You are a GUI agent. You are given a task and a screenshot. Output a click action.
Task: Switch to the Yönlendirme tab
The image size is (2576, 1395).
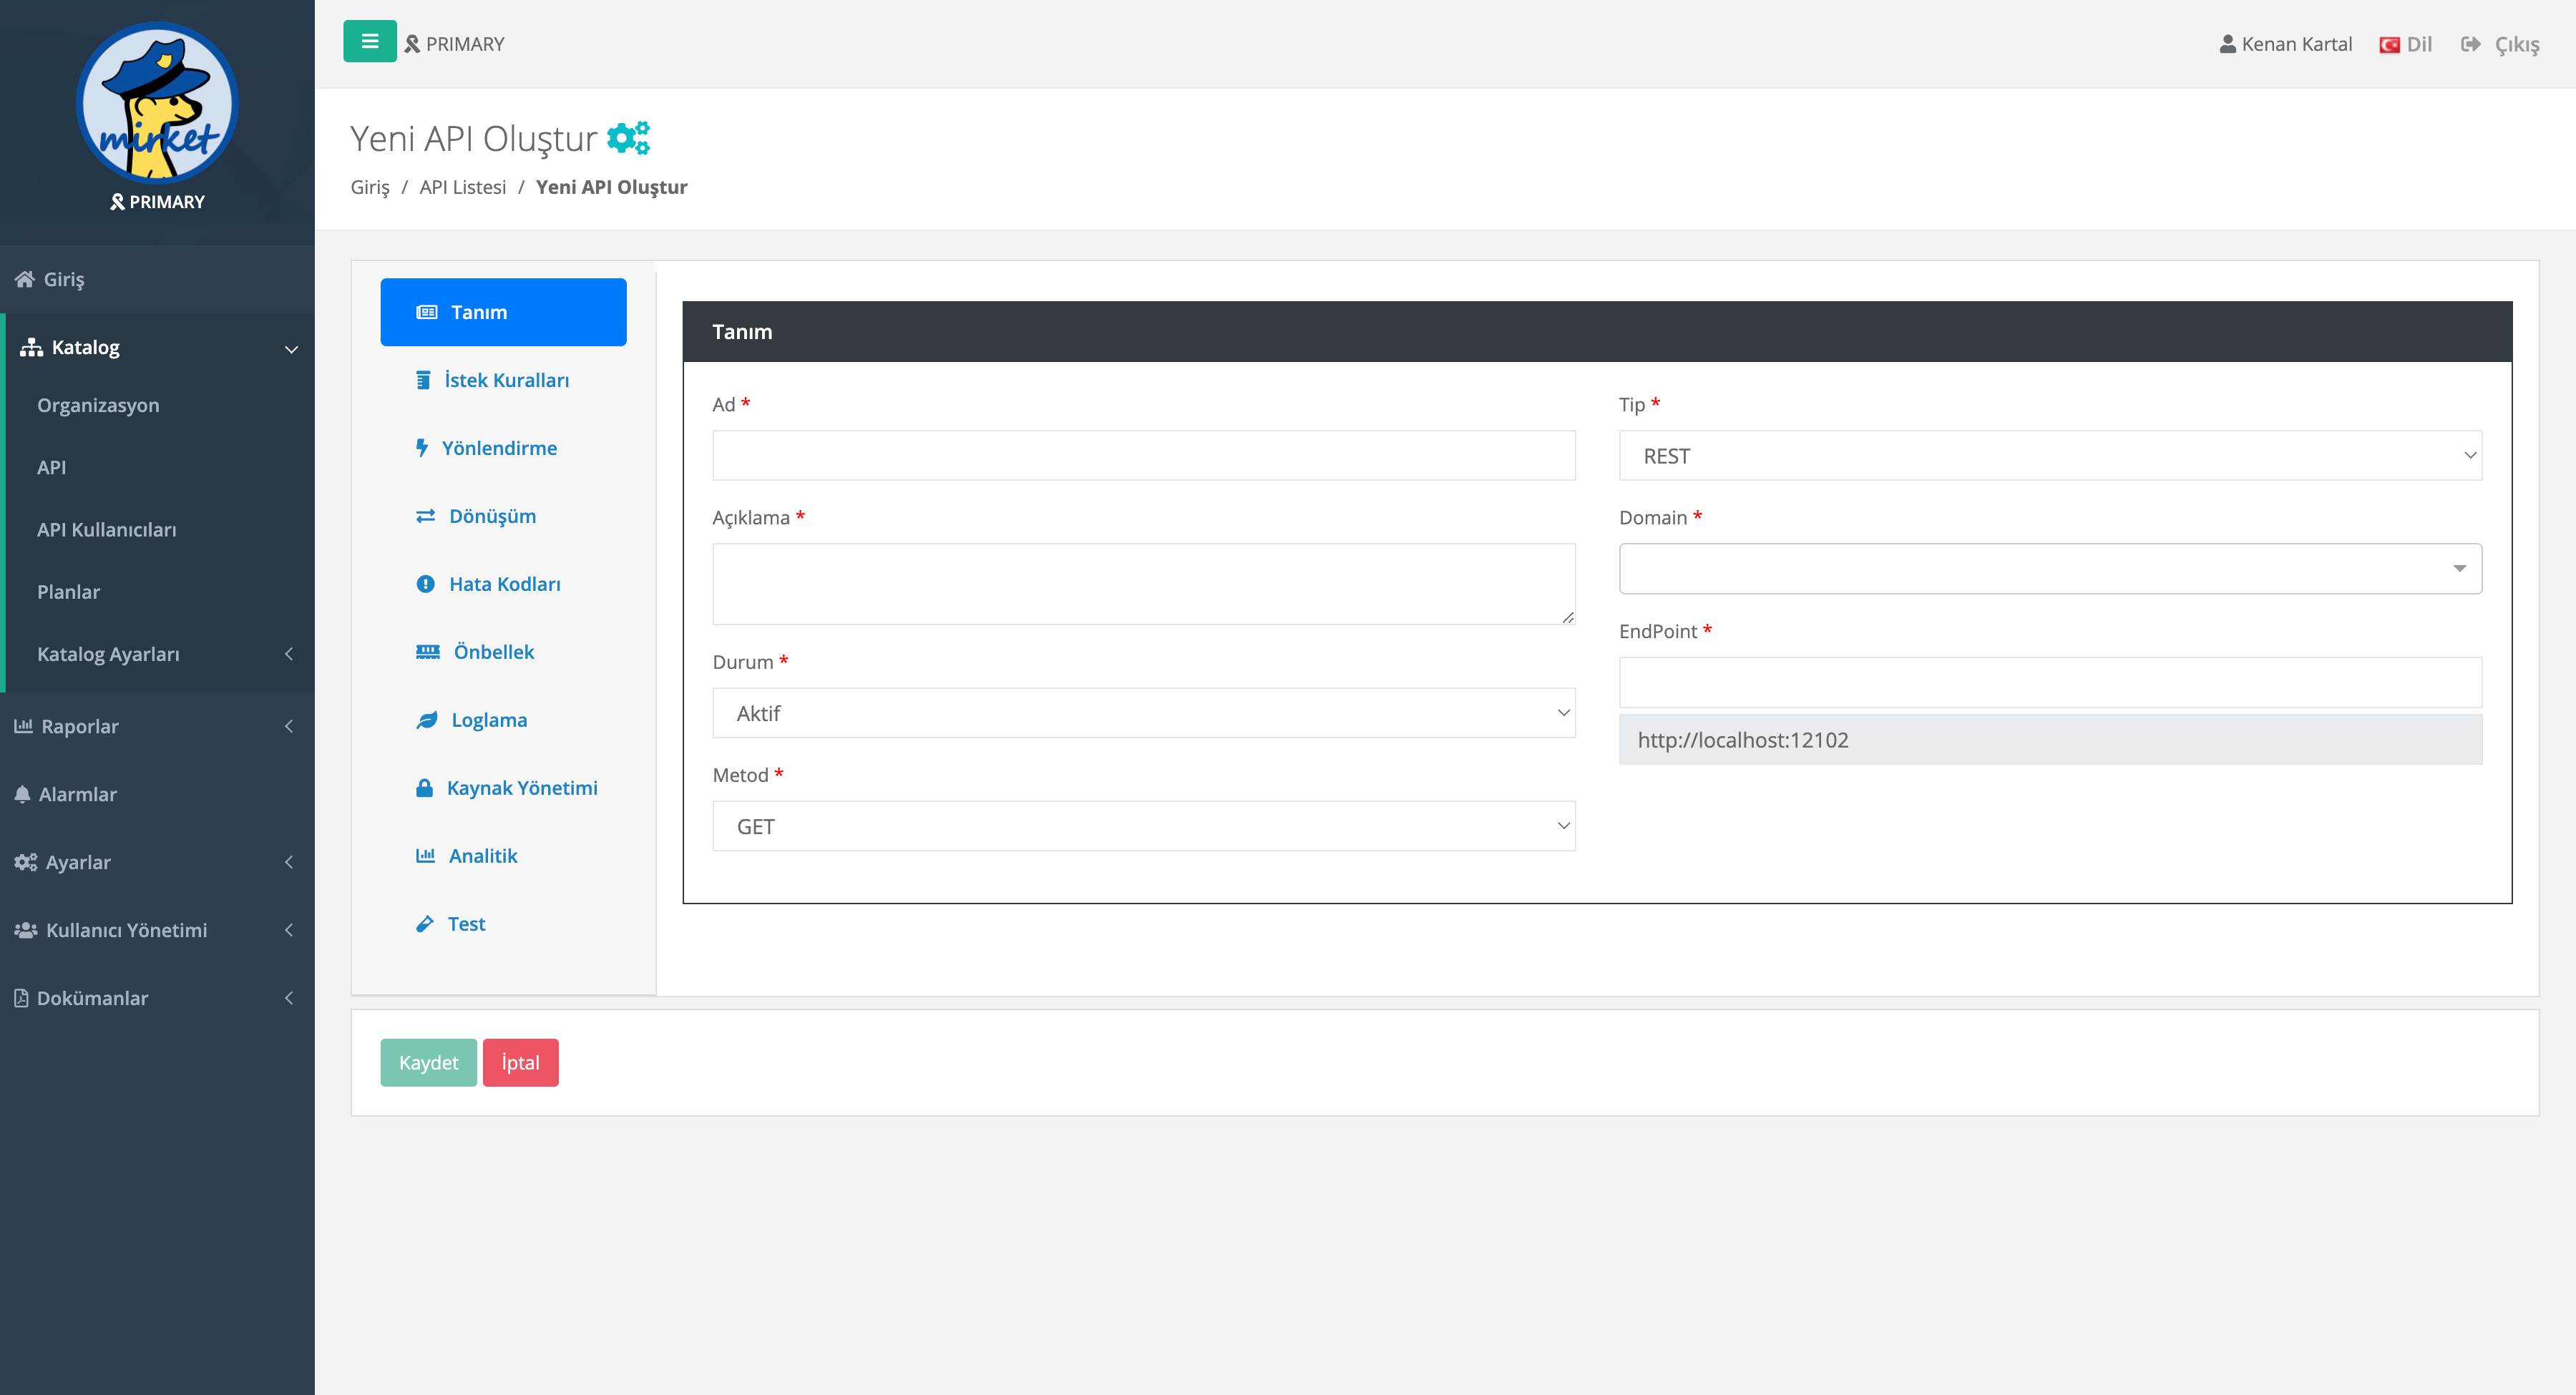click(x=503, y=448)
